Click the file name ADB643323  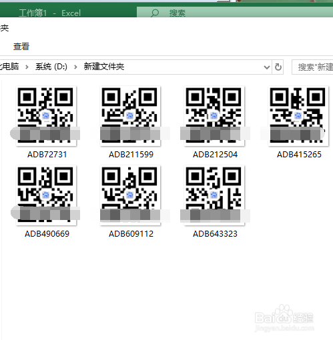(215, 234)
